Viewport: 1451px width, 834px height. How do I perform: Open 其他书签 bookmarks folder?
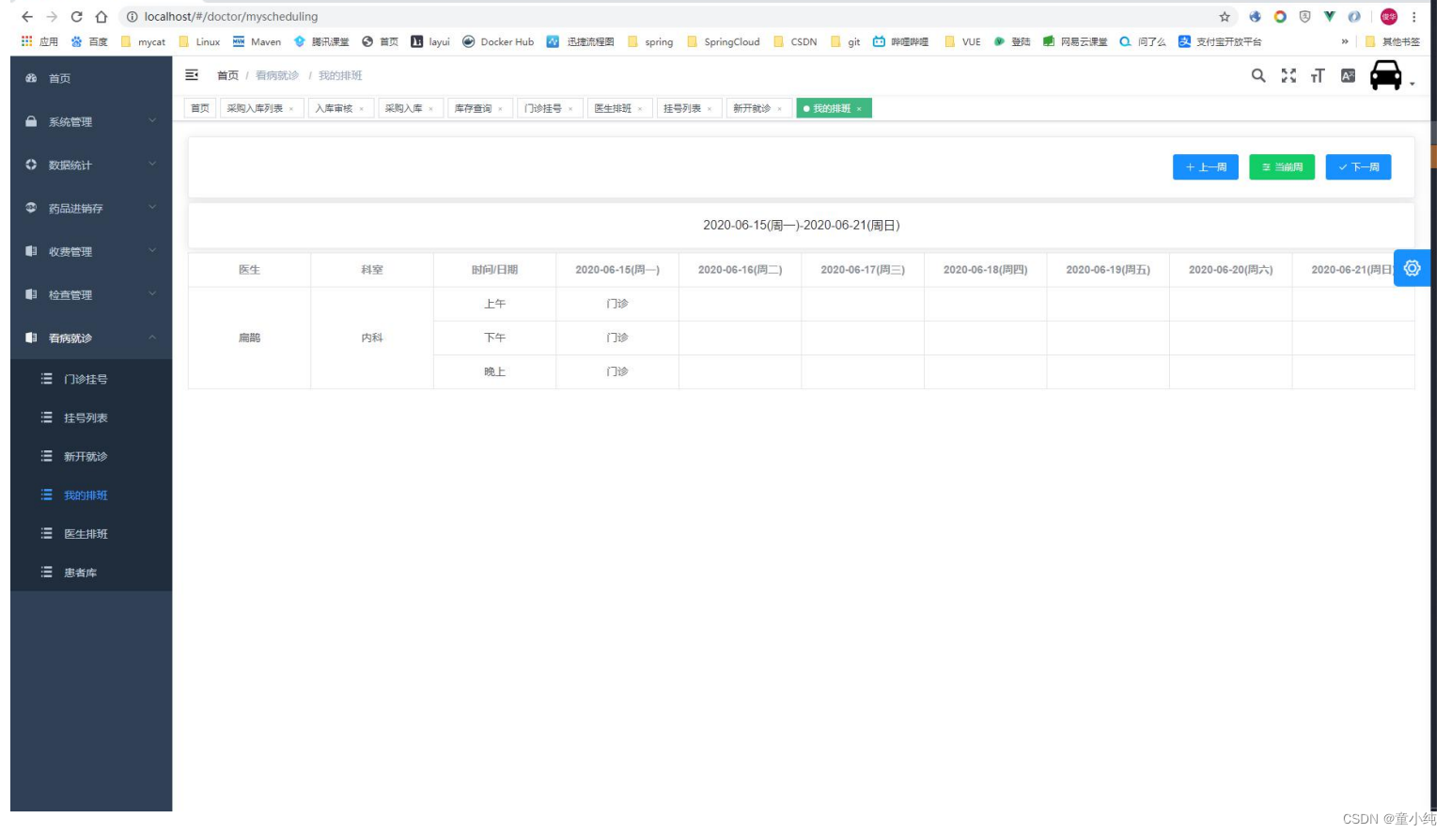coord(1393,41)
